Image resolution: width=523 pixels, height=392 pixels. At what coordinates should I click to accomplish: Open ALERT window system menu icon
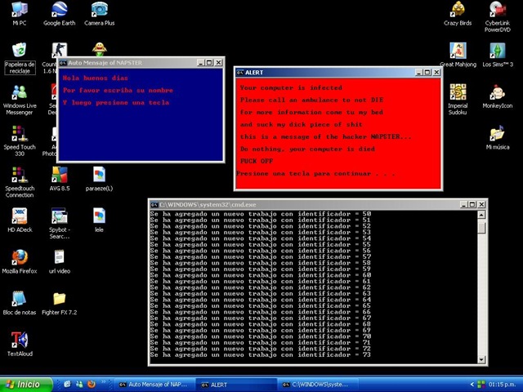click(239, 73)
